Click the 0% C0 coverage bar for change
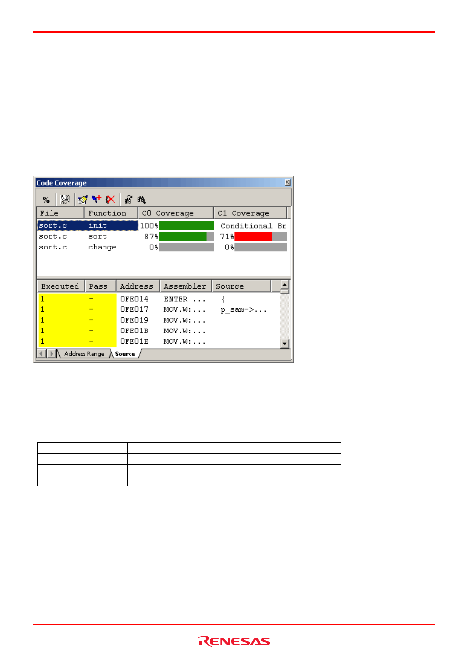 (x=186, y=247)
